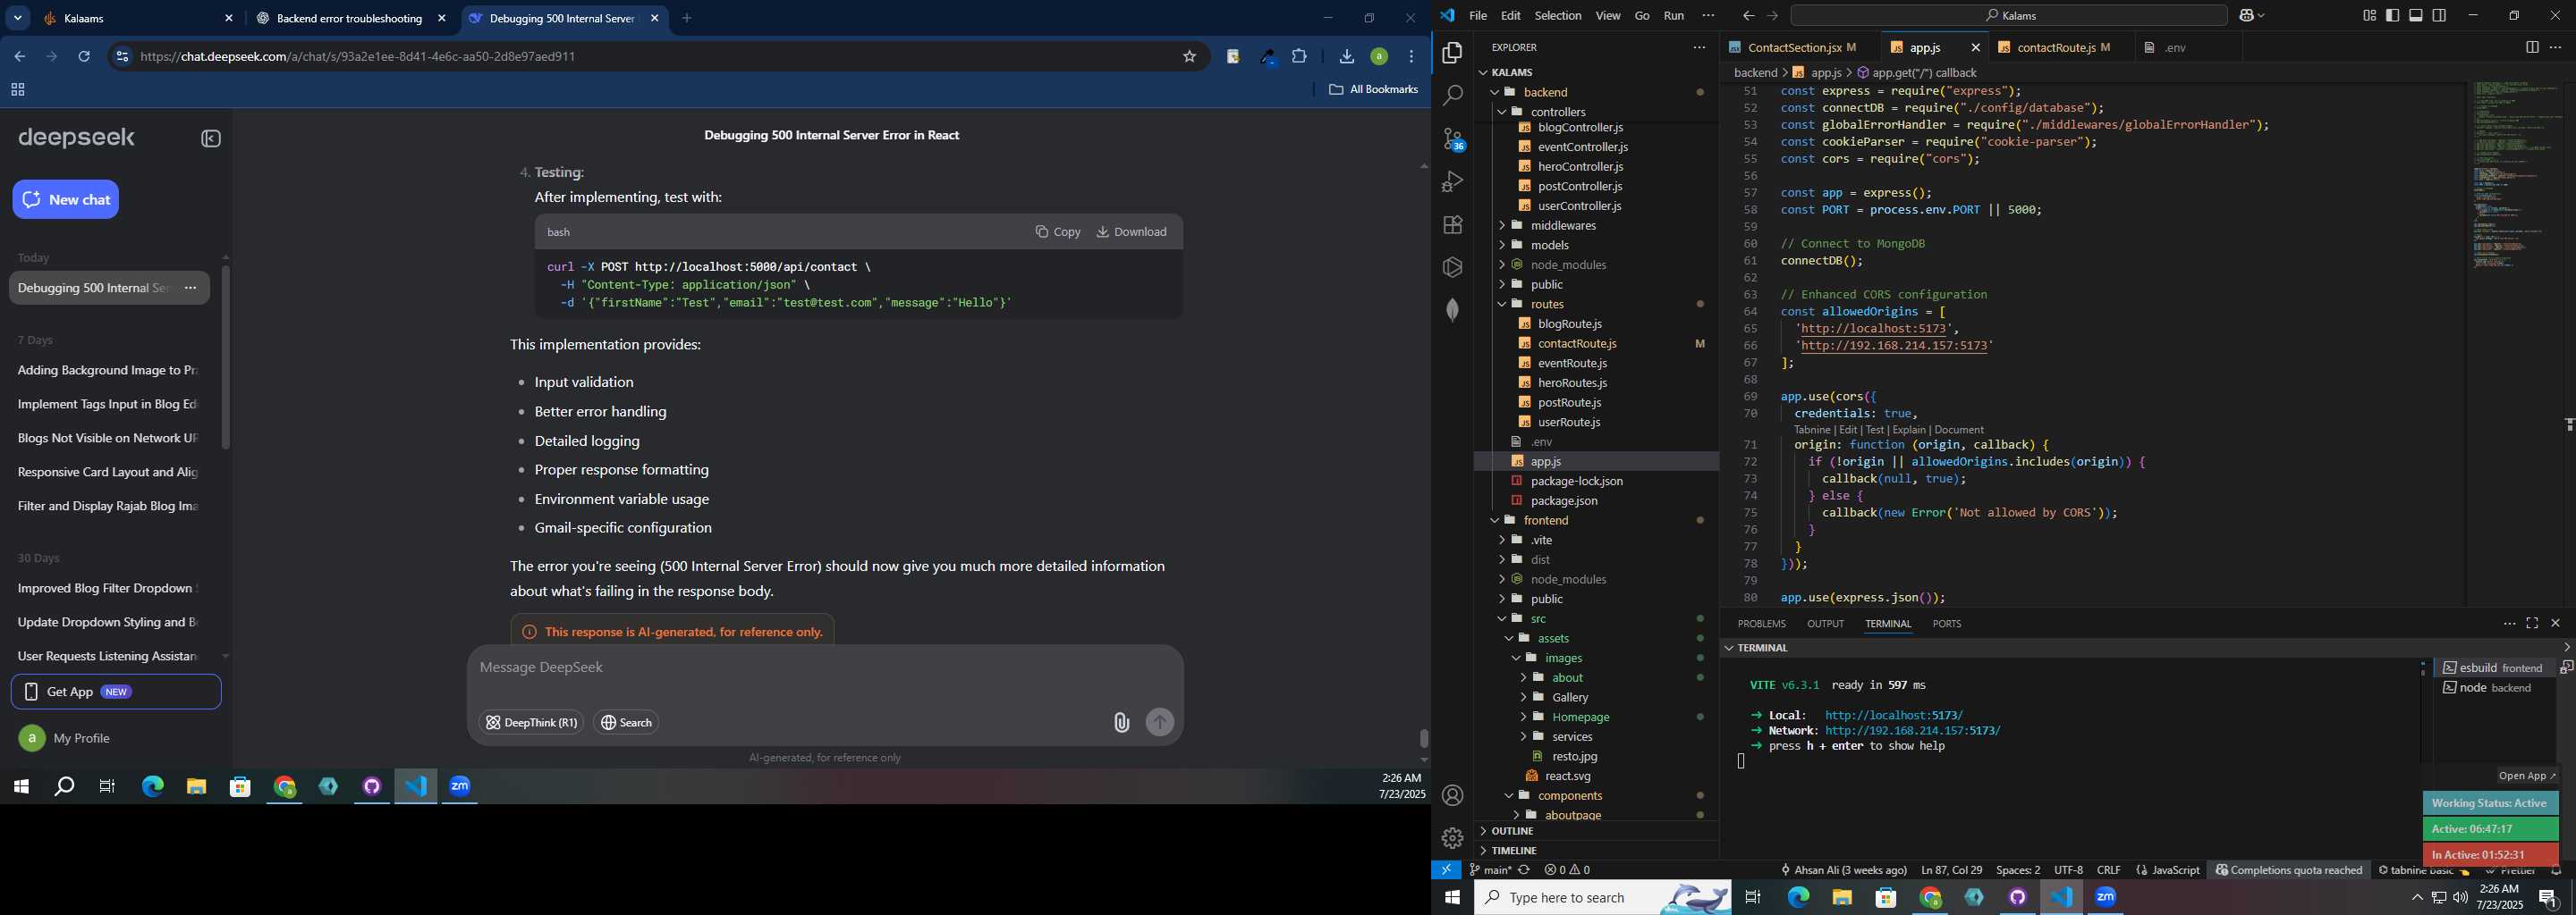Image resolution: width=2576 pixels, height=915 pixels.
Task: Attach a file in DeepSeek message box
Action: coord(1121,722)
